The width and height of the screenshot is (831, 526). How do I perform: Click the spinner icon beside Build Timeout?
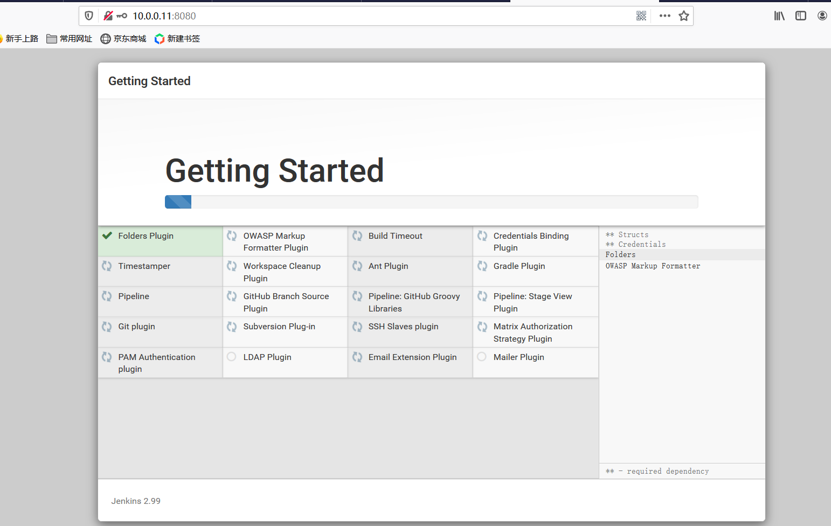pos(357,236)
